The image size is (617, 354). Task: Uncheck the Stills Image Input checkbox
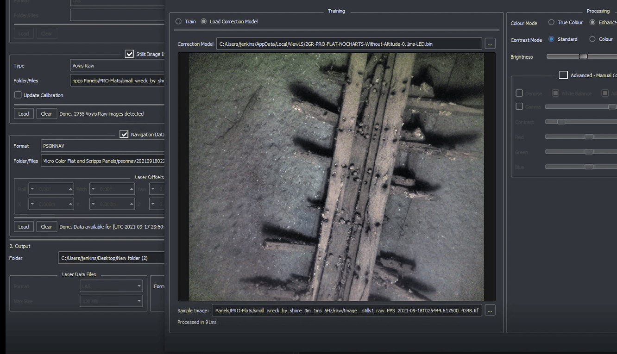pos(129,53)
